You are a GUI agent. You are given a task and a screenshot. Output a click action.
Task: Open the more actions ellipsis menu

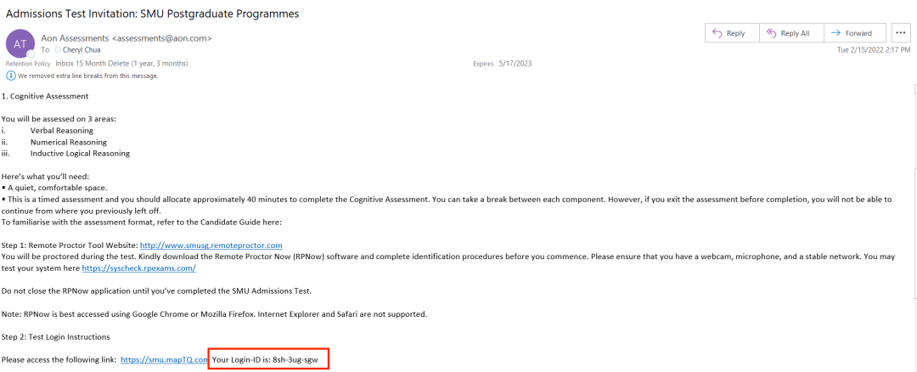click(x=901, y=33)
